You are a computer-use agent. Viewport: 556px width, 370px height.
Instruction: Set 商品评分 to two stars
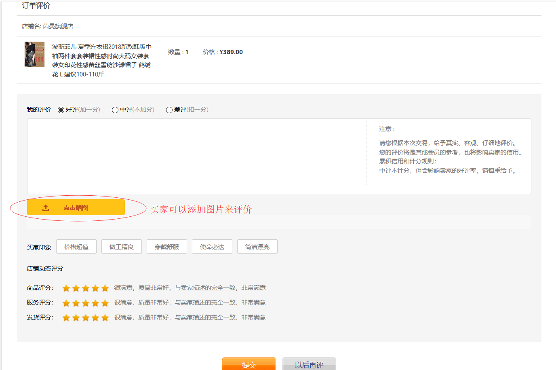click(x=76, y=288)
